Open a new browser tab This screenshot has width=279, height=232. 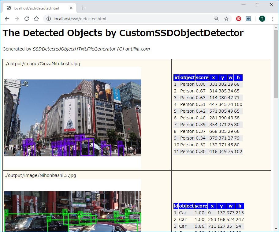83,8
